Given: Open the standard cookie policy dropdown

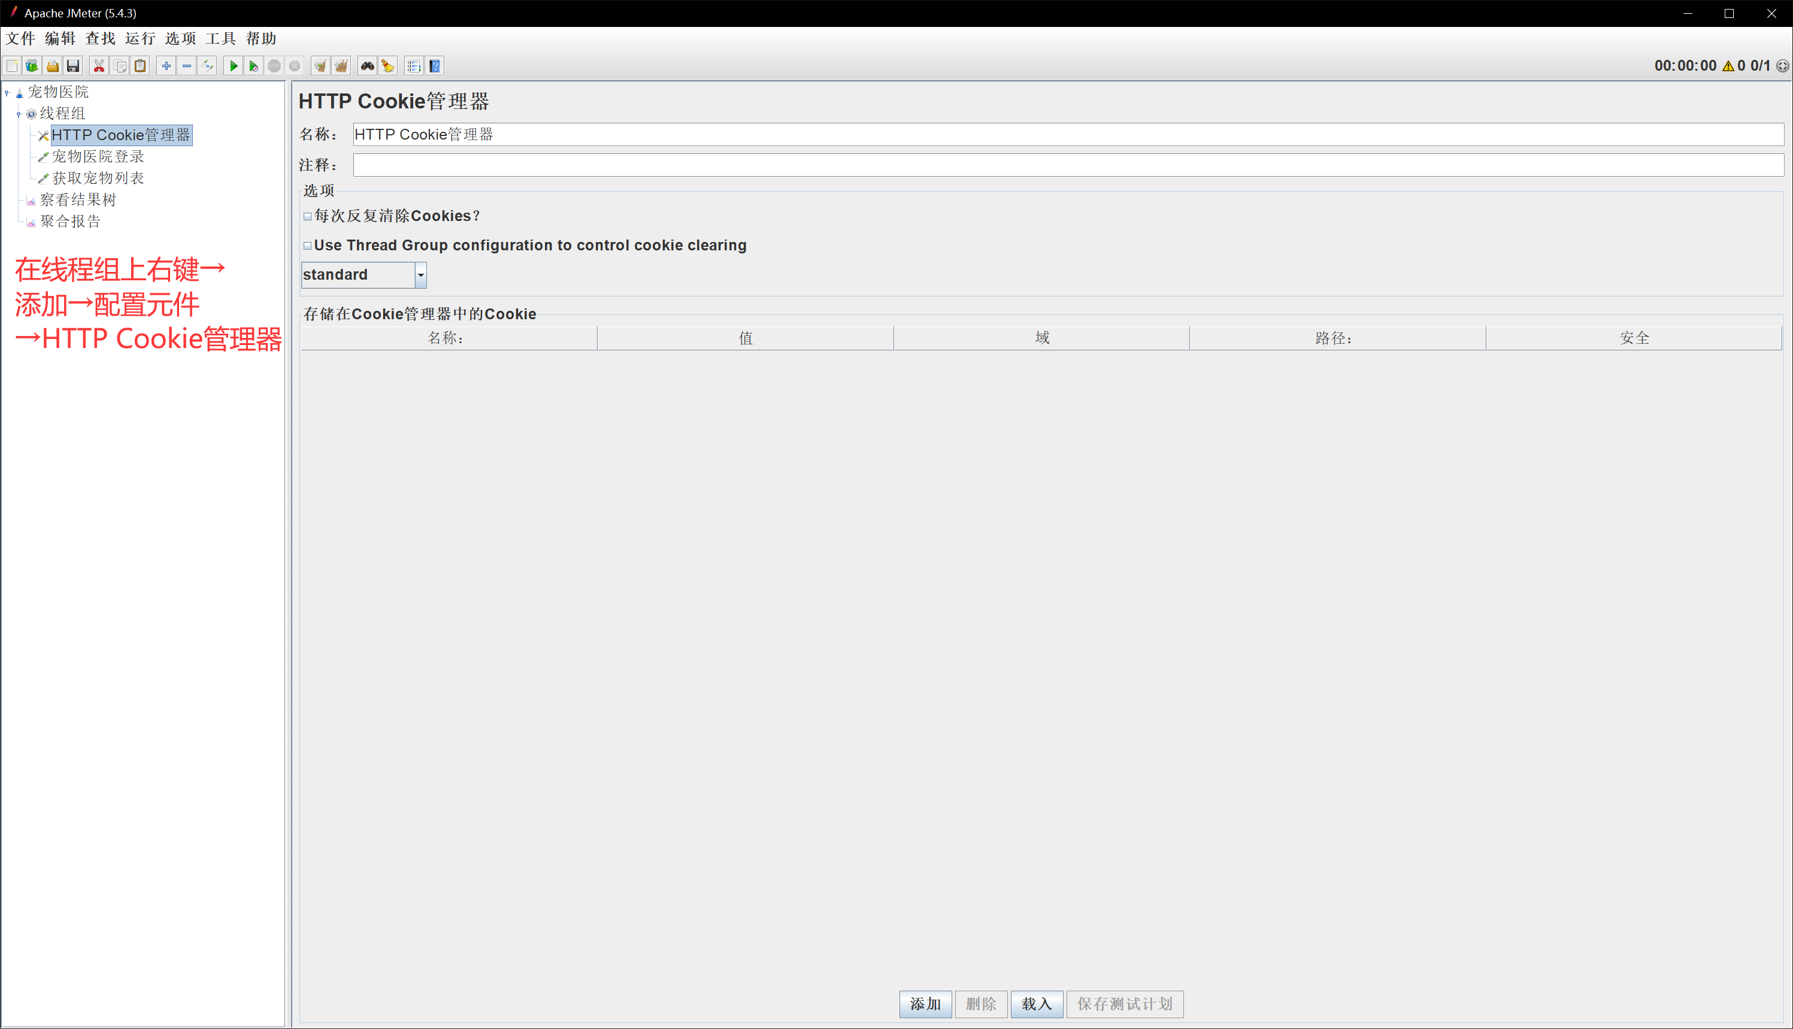Looking at the screenshot, I should 420,275.
